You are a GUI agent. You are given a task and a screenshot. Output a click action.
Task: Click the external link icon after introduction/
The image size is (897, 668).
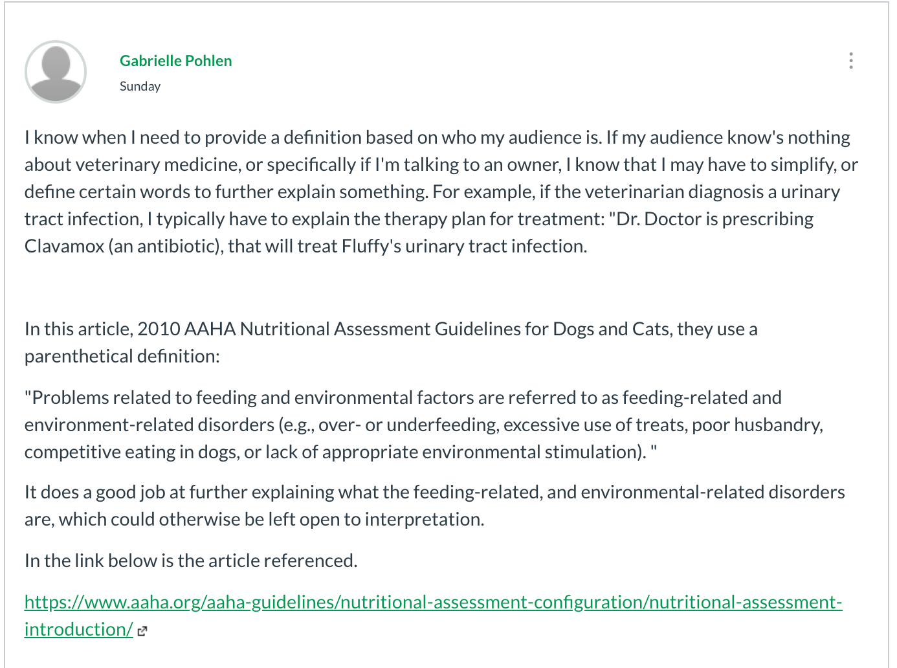[x=142, y=631]
